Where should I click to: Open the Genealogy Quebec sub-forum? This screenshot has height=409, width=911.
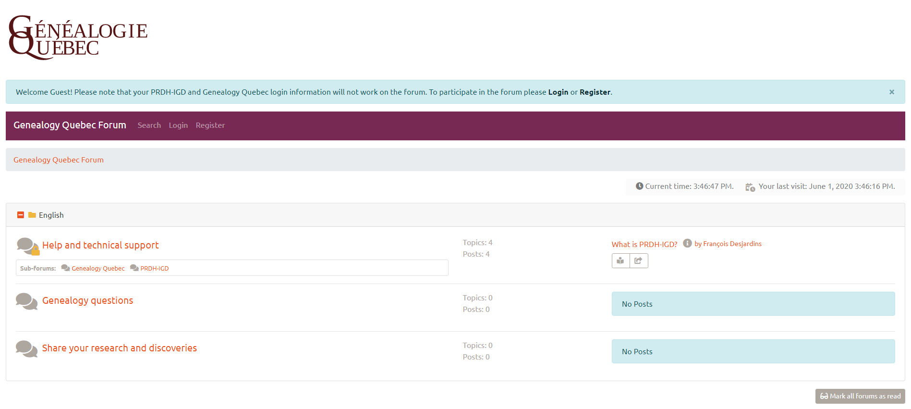click(98, 269)
